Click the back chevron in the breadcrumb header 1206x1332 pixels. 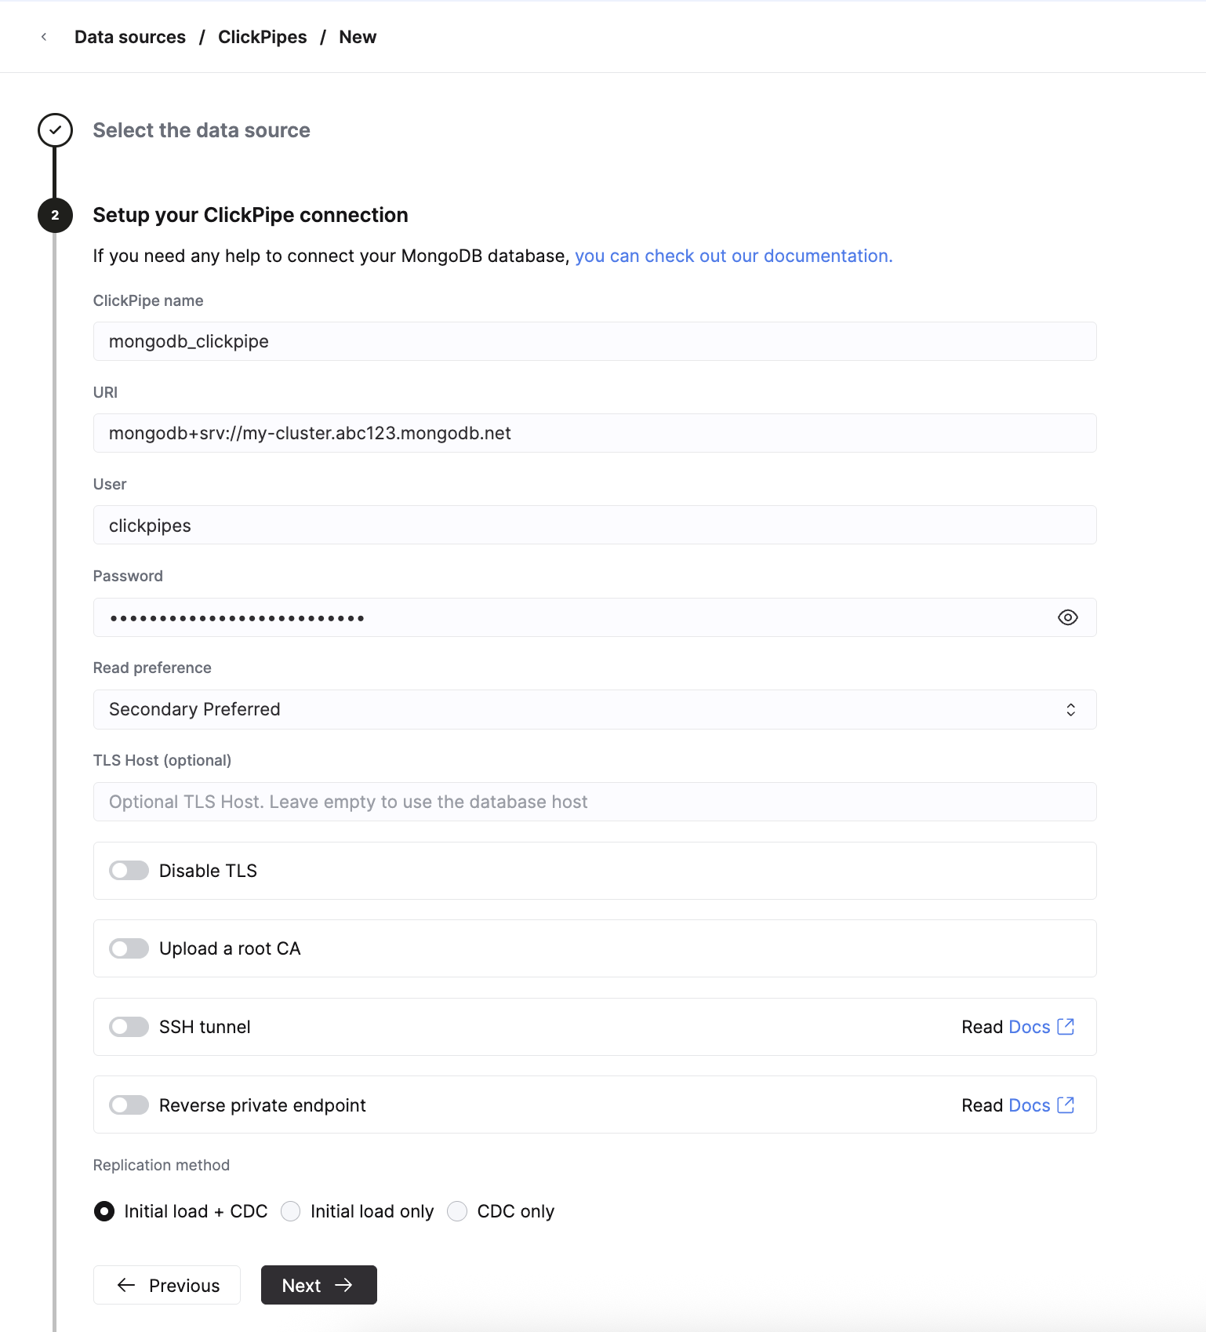pos(44,37)
